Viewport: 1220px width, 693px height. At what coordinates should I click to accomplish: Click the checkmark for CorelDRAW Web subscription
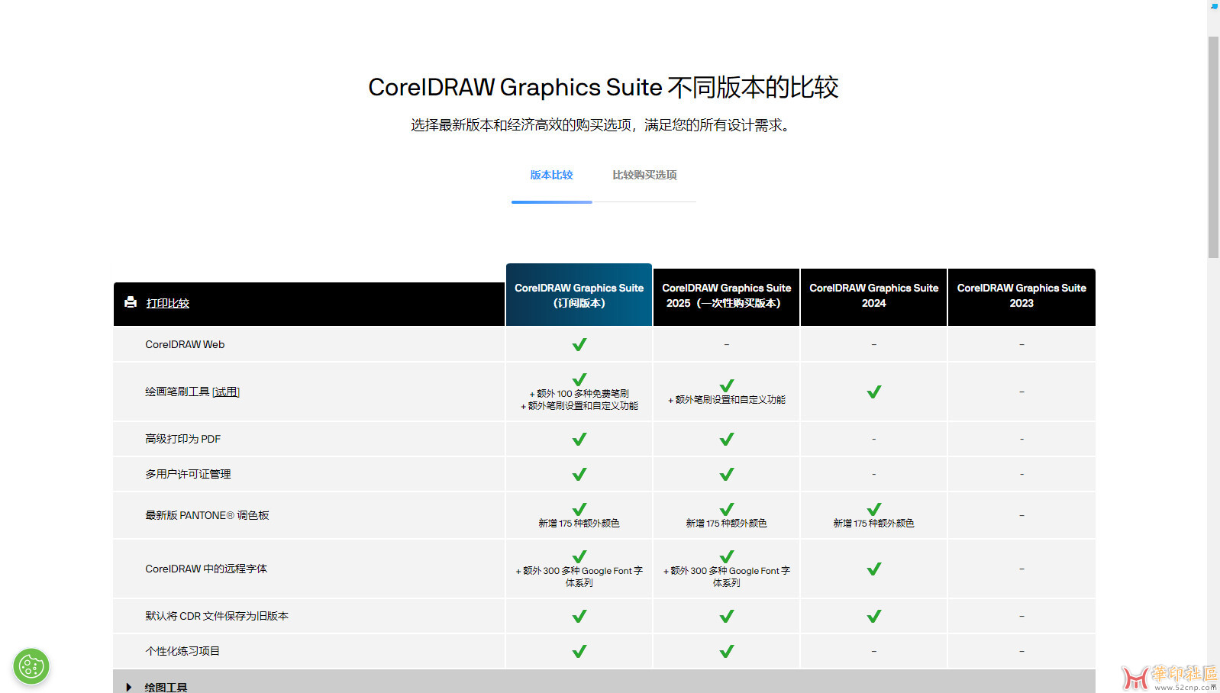tap(579, 344)
